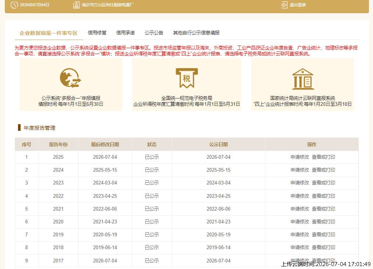
Task: Click 退出登录 to log out
Action: [x=298, y=5]
